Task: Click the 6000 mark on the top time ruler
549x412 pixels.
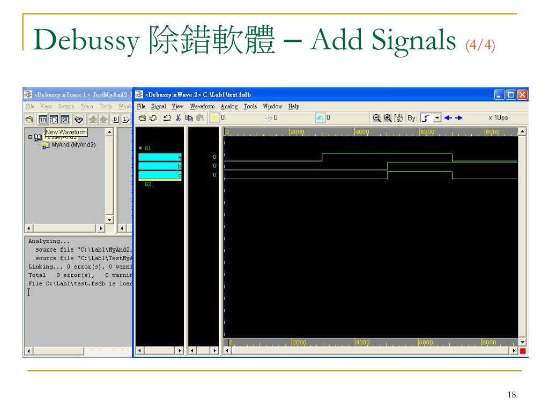Action: click(x=427, y=132)
